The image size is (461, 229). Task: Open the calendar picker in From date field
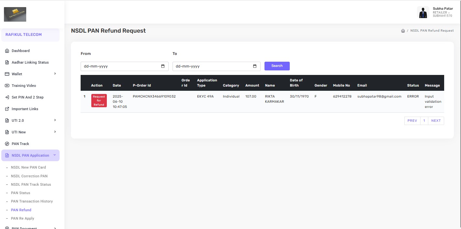point(163,66)
